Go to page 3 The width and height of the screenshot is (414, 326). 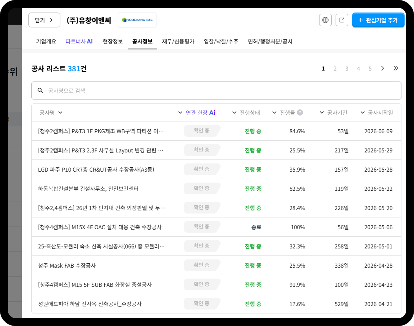pyautogui.click(x=347, y=69)
